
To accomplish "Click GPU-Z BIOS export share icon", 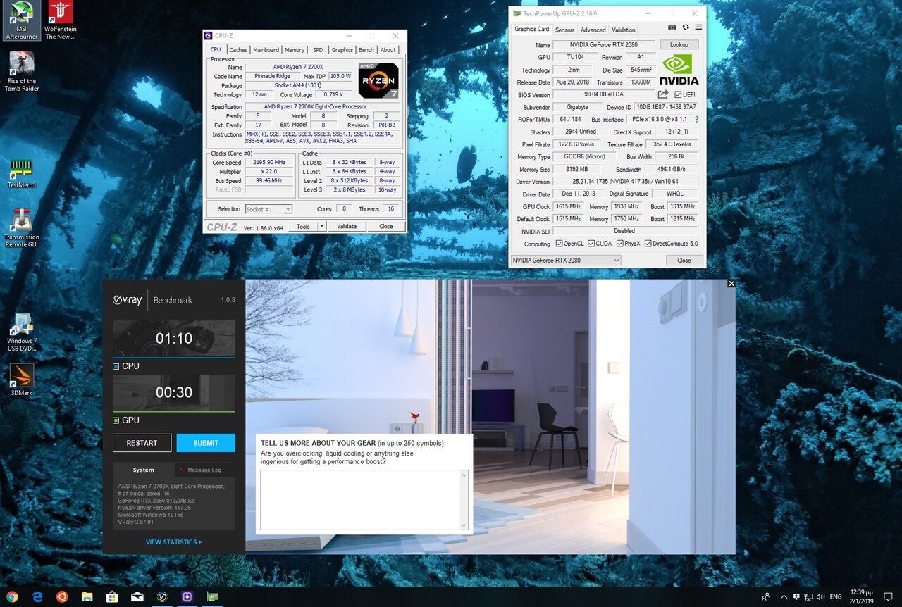I will [x=663, y=94].
